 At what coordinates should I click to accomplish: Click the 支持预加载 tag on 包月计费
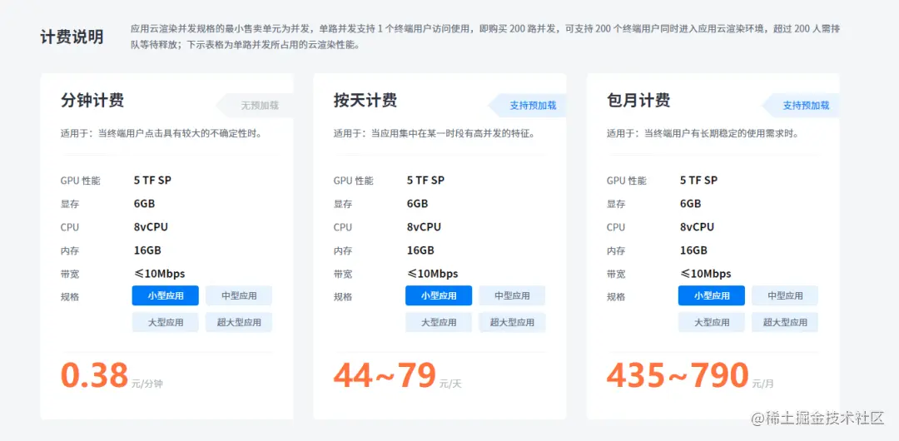[x=801, y=106]
